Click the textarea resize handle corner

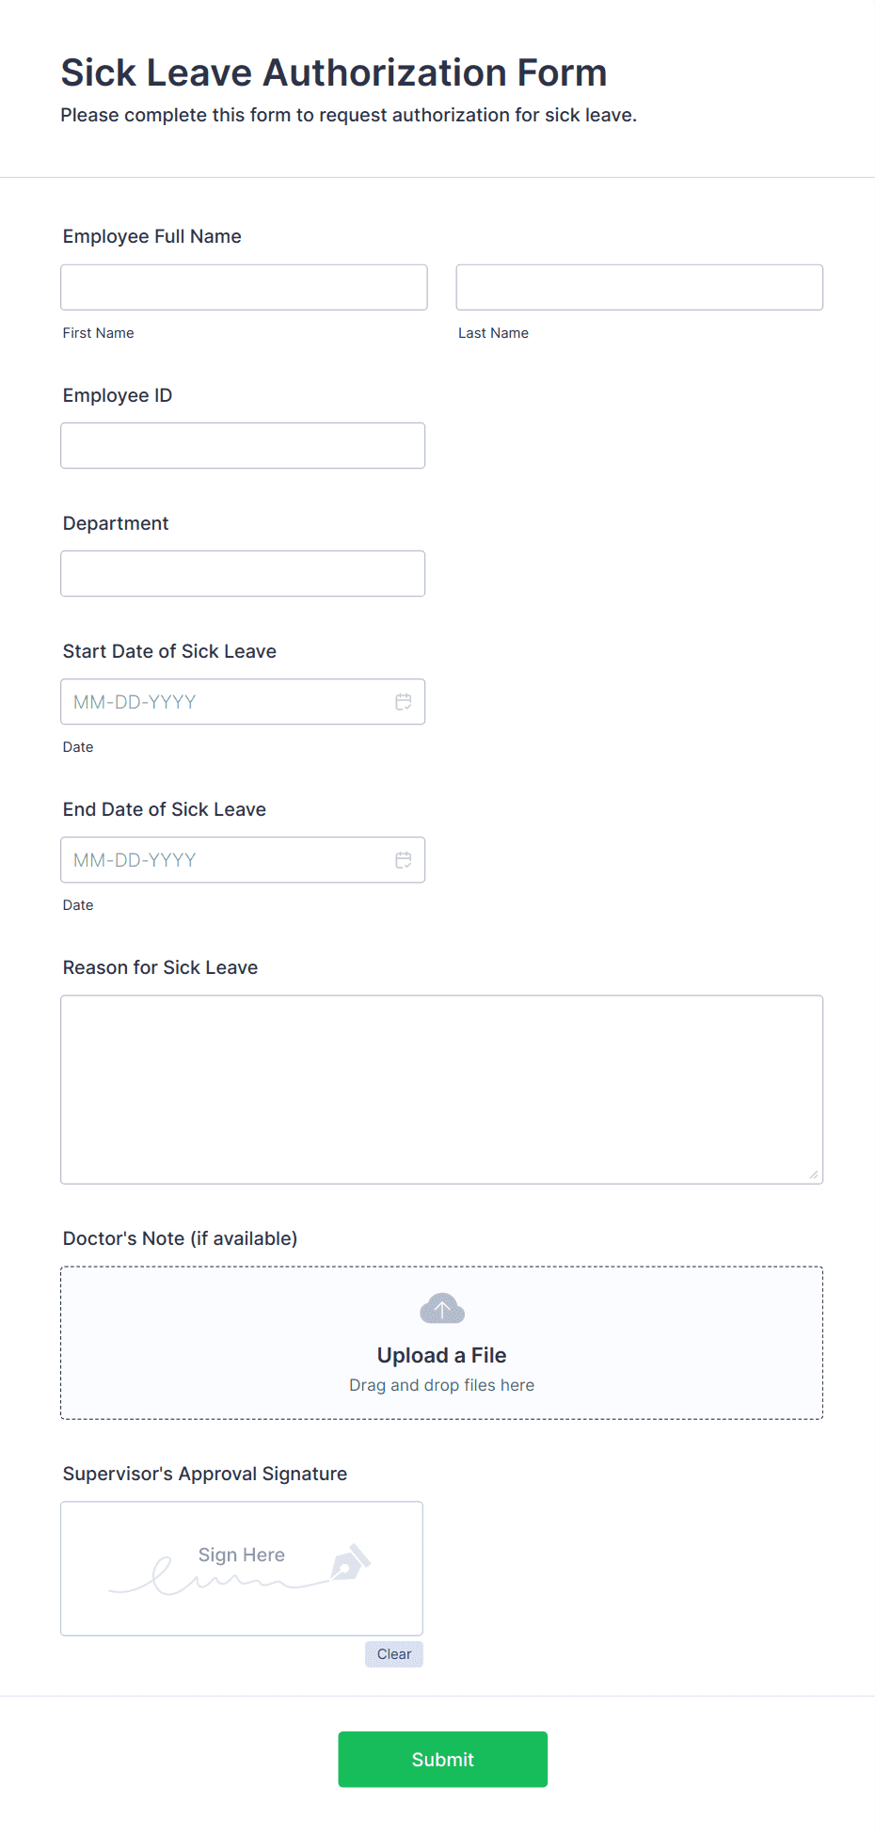coord(814,1174)
